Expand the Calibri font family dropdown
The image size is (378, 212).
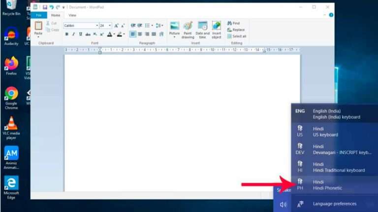(96, 26)
